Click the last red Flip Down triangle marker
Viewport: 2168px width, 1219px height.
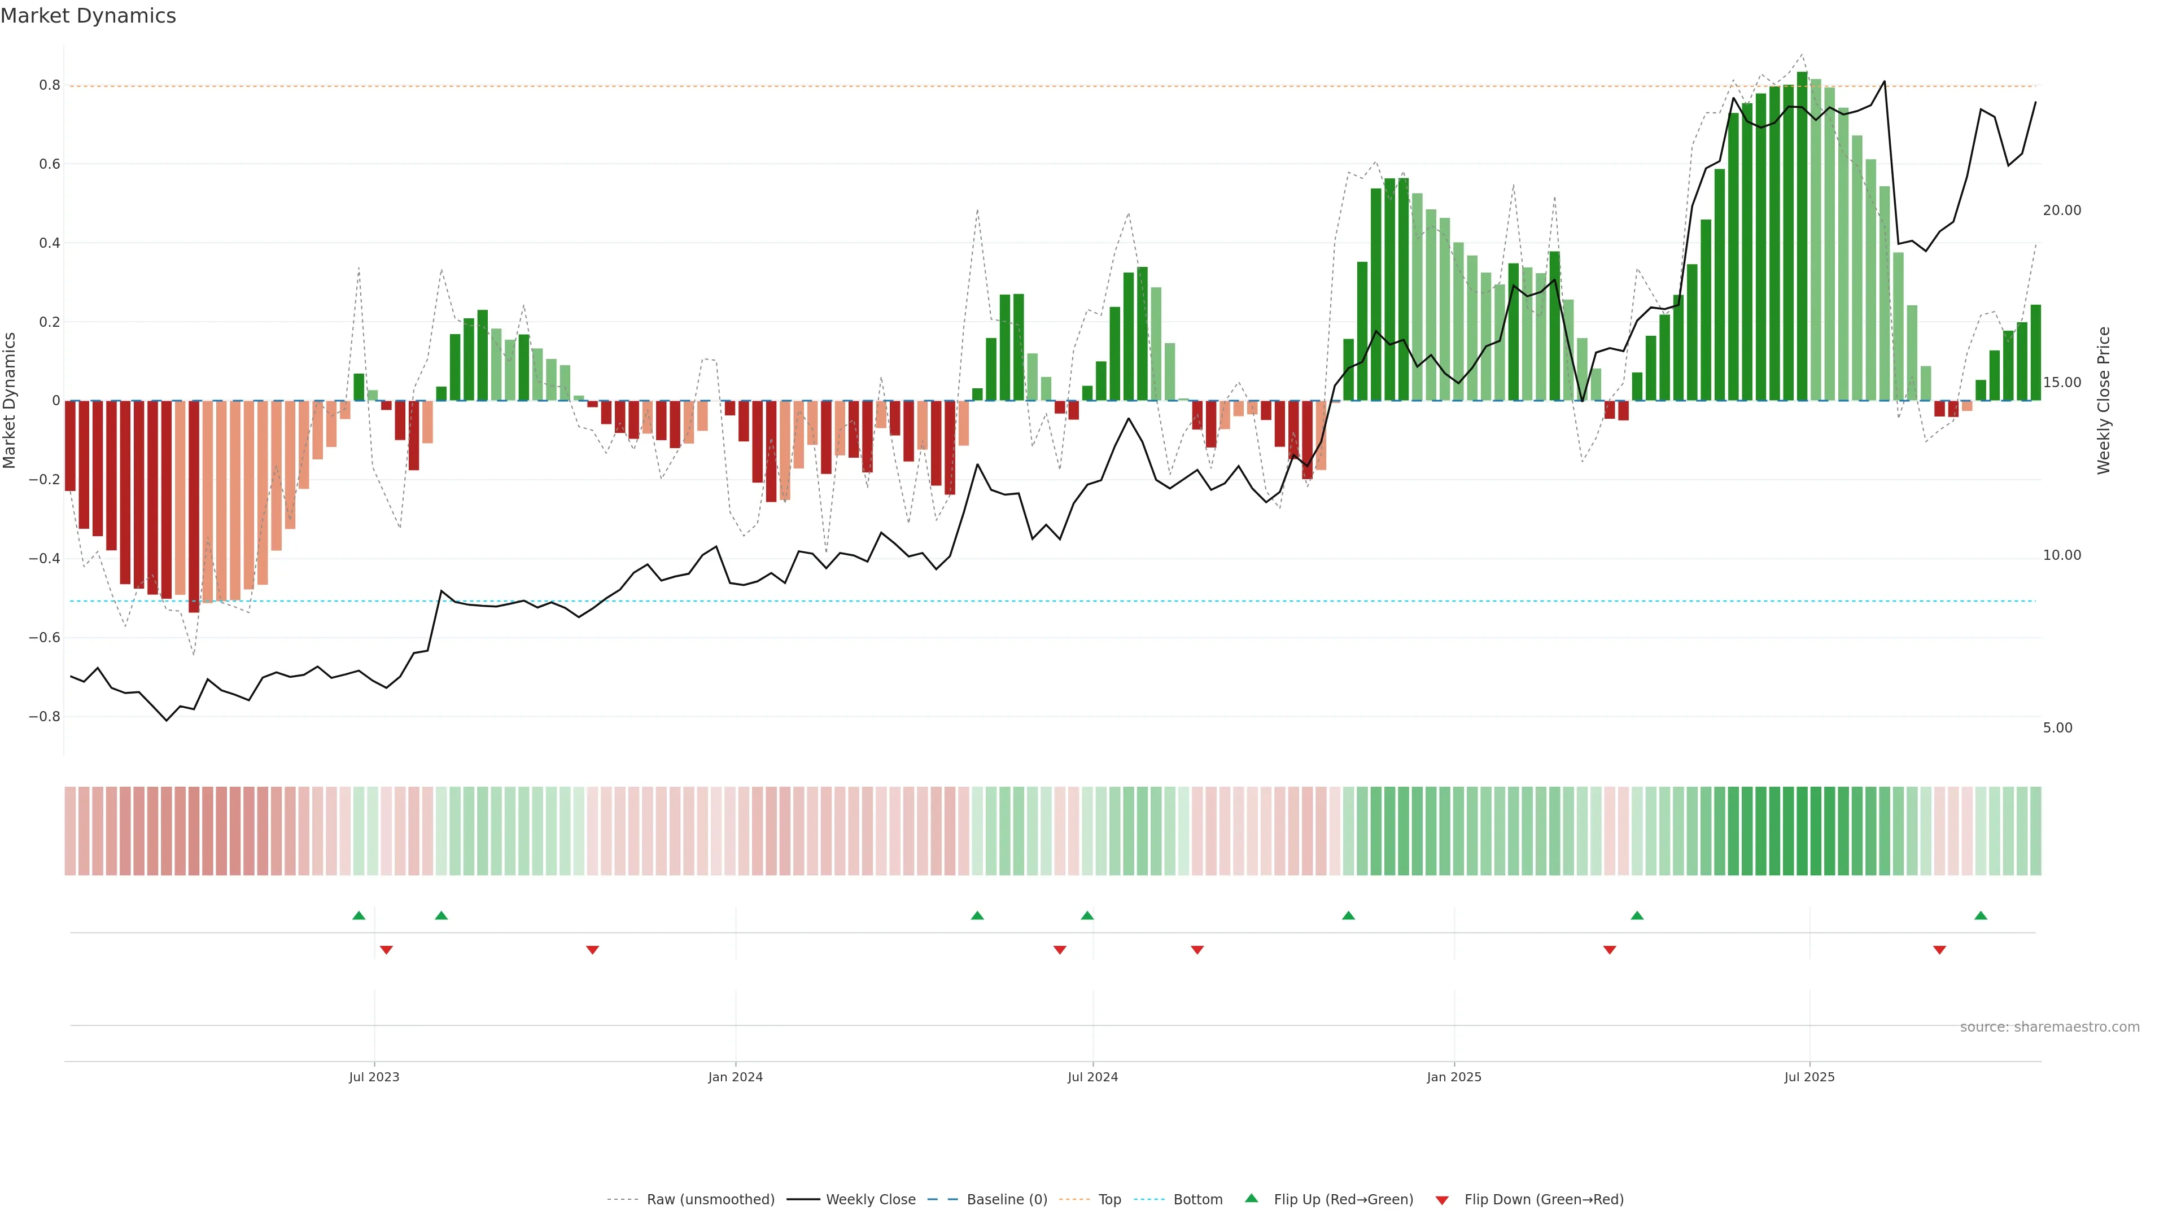pyautogui.click(x=1939, y=950)
